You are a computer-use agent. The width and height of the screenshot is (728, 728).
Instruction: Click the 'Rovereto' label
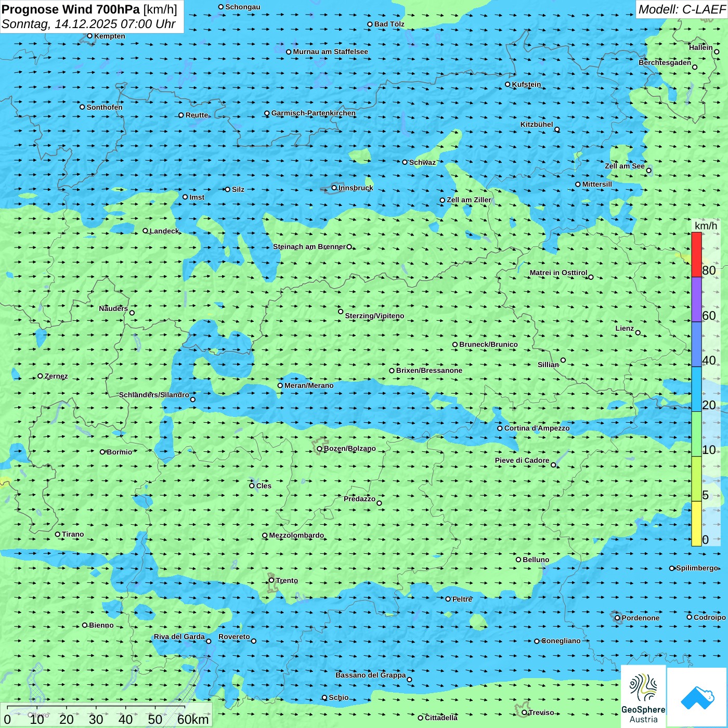point(234,636)
